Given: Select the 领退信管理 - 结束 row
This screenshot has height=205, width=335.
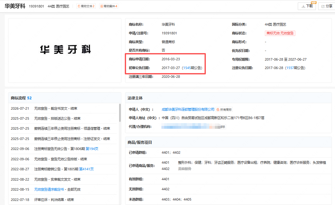Looking at the screenshot, I should (63, 128).
